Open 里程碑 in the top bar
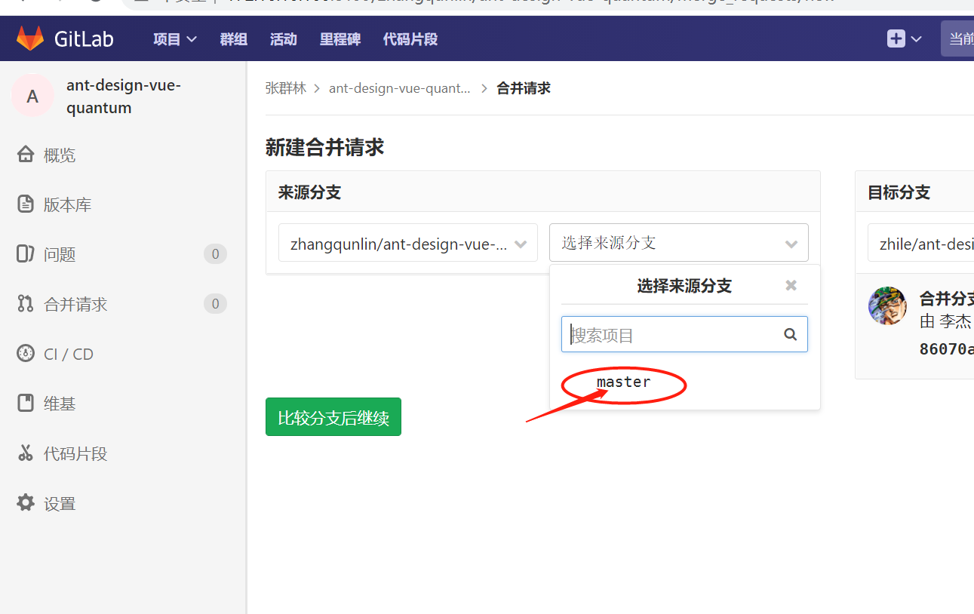Viewport: 974px width, 614px height. tap(340, 39)
